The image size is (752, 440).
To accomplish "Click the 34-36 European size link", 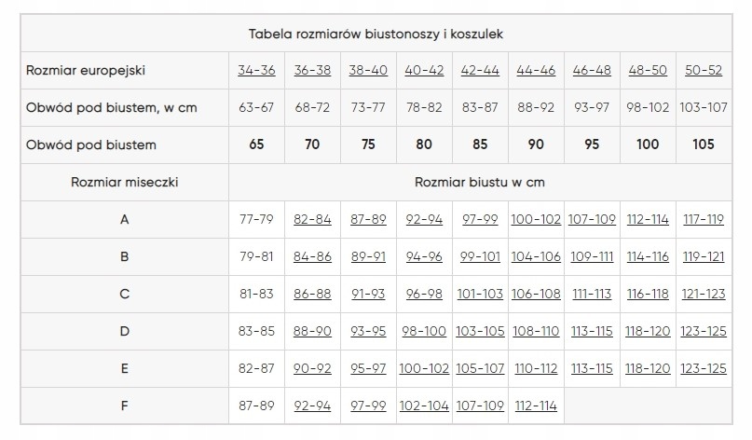I will click(256, 71).
